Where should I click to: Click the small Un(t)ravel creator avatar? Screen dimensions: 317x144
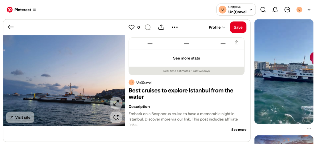pyautogui.click(x=131, y=82)
